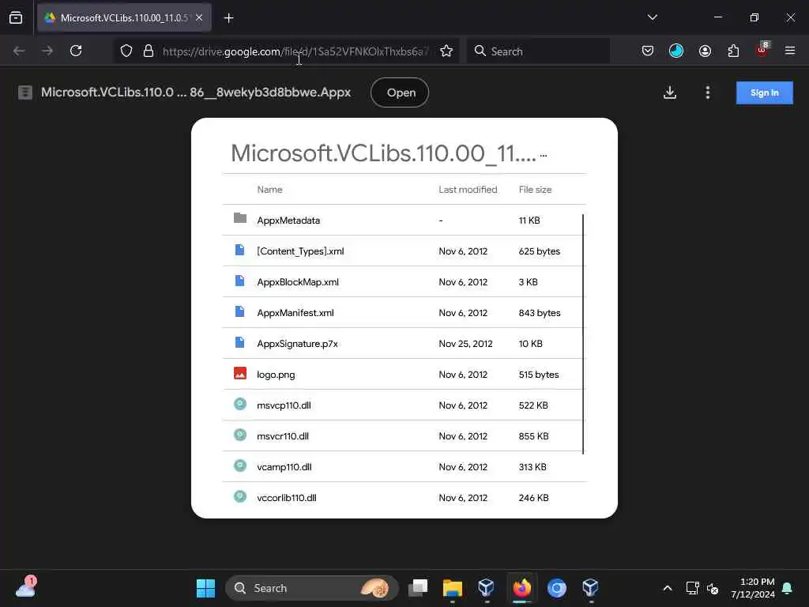Open the weather widget on the taskbar
Image resolution: width=809 pixels, height=607 pixels.
click(x=24, y=587)
